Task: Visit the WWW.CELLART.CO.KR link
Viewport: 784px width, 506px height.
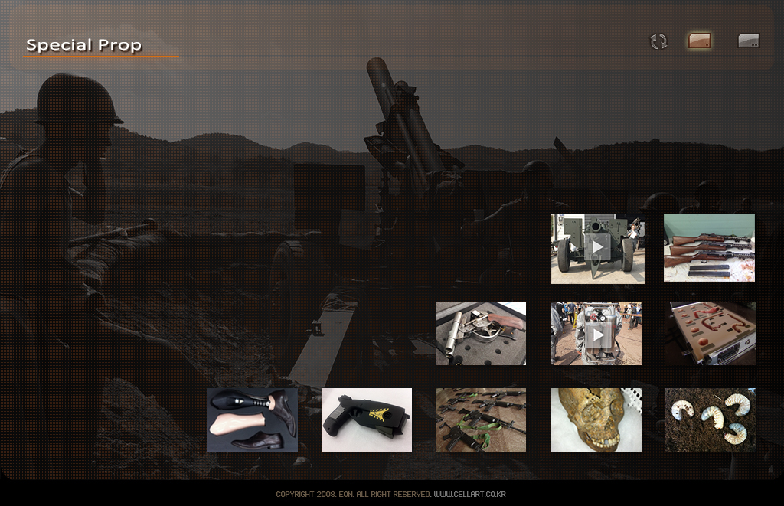Action: tap(469, 494)
